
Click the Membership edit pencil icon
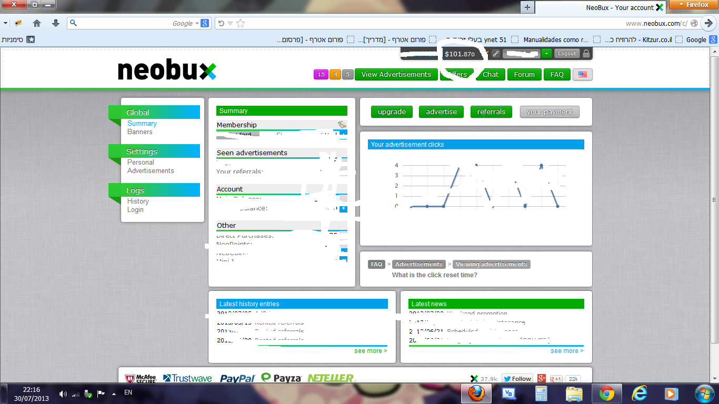pos(342,125)
